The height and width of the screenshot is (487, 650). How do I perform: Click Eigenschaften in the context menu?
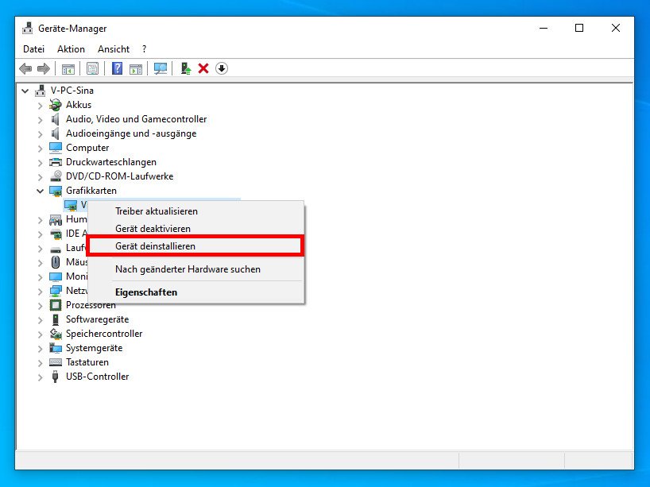click(146, 292)
